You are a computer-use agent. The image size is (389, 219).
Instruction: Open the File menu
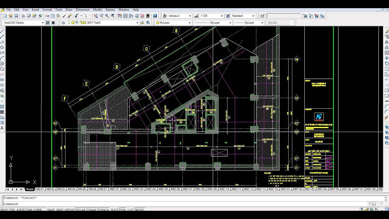(9, 10)
